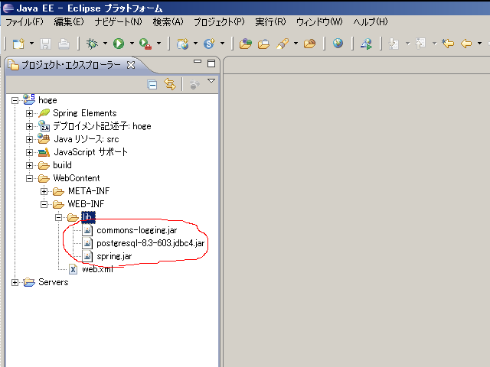Select Spring Elements in the tree
Screen dimensions: 490x367
[85, 113]
